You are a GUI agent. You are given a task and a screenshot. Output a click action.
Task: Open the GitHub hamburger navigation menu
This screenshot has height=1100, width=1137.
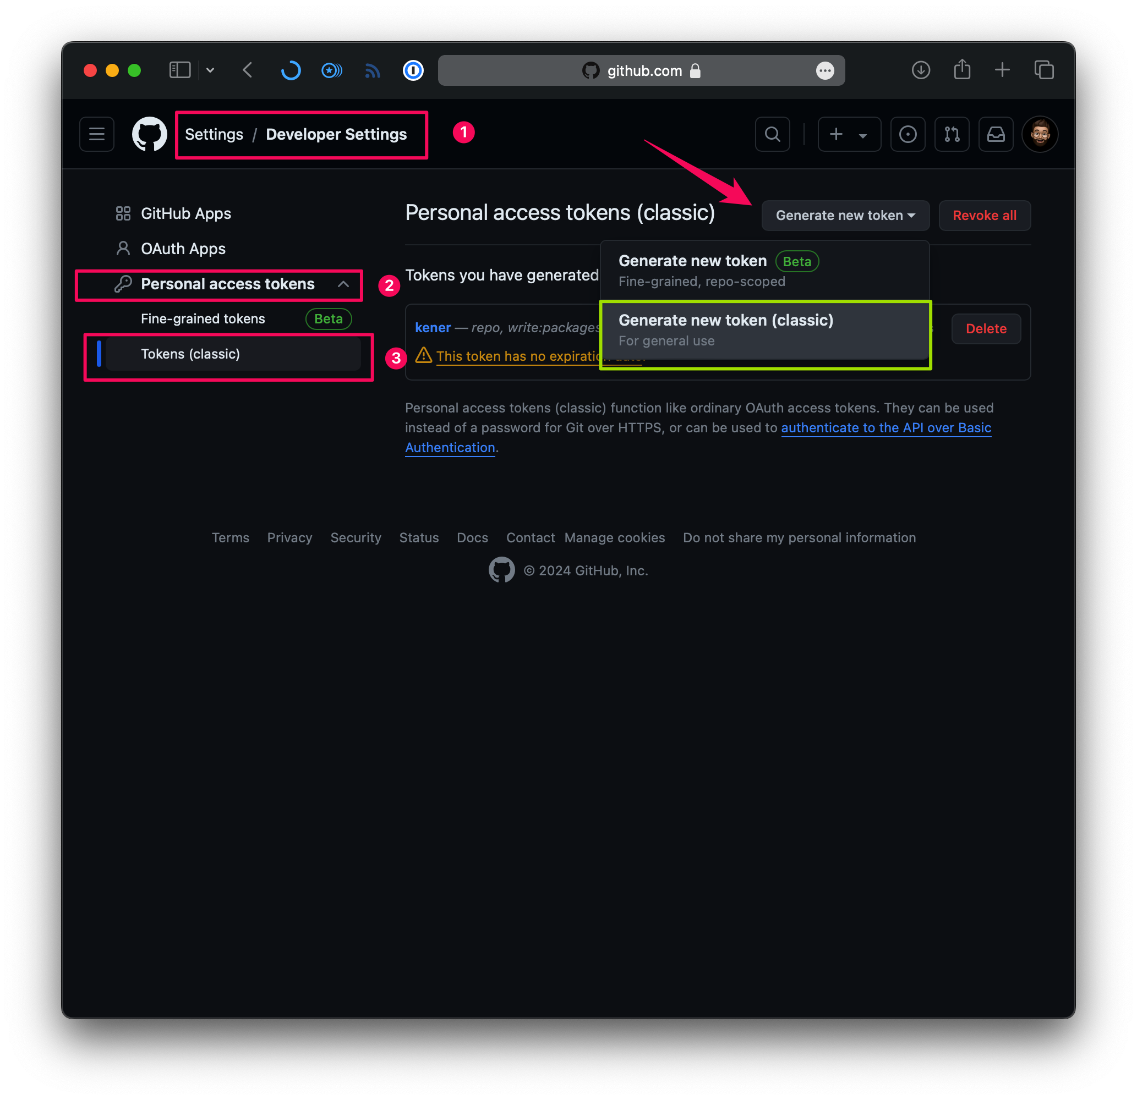[x=97, y=134]
